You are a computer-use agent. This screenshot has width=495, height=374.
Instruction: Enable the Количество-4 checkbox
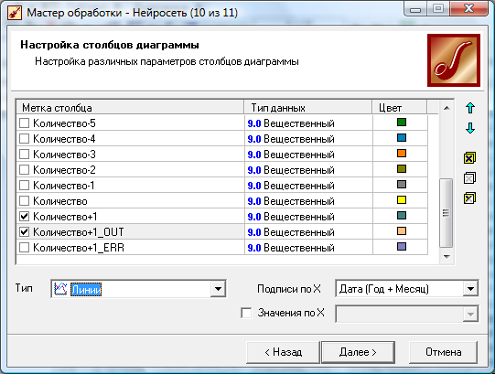[25, 139]
